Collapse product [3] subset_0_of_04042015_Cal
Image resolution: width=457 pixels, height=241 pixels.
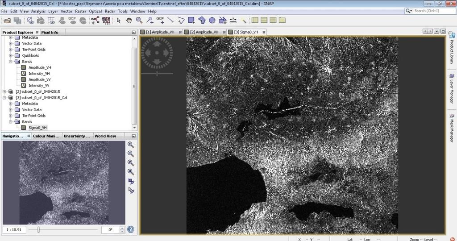(x=4, y=98)
